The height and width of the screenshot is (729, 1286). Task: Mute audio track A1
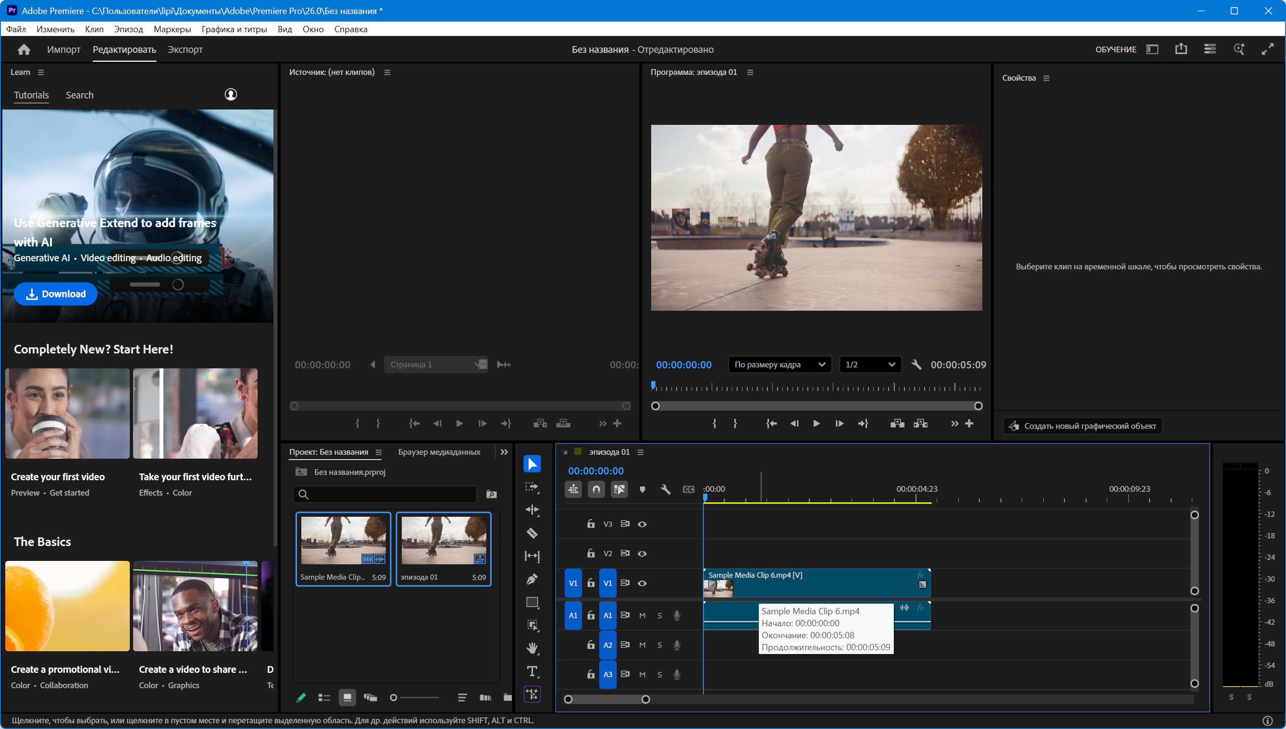[x=642, y=615]
